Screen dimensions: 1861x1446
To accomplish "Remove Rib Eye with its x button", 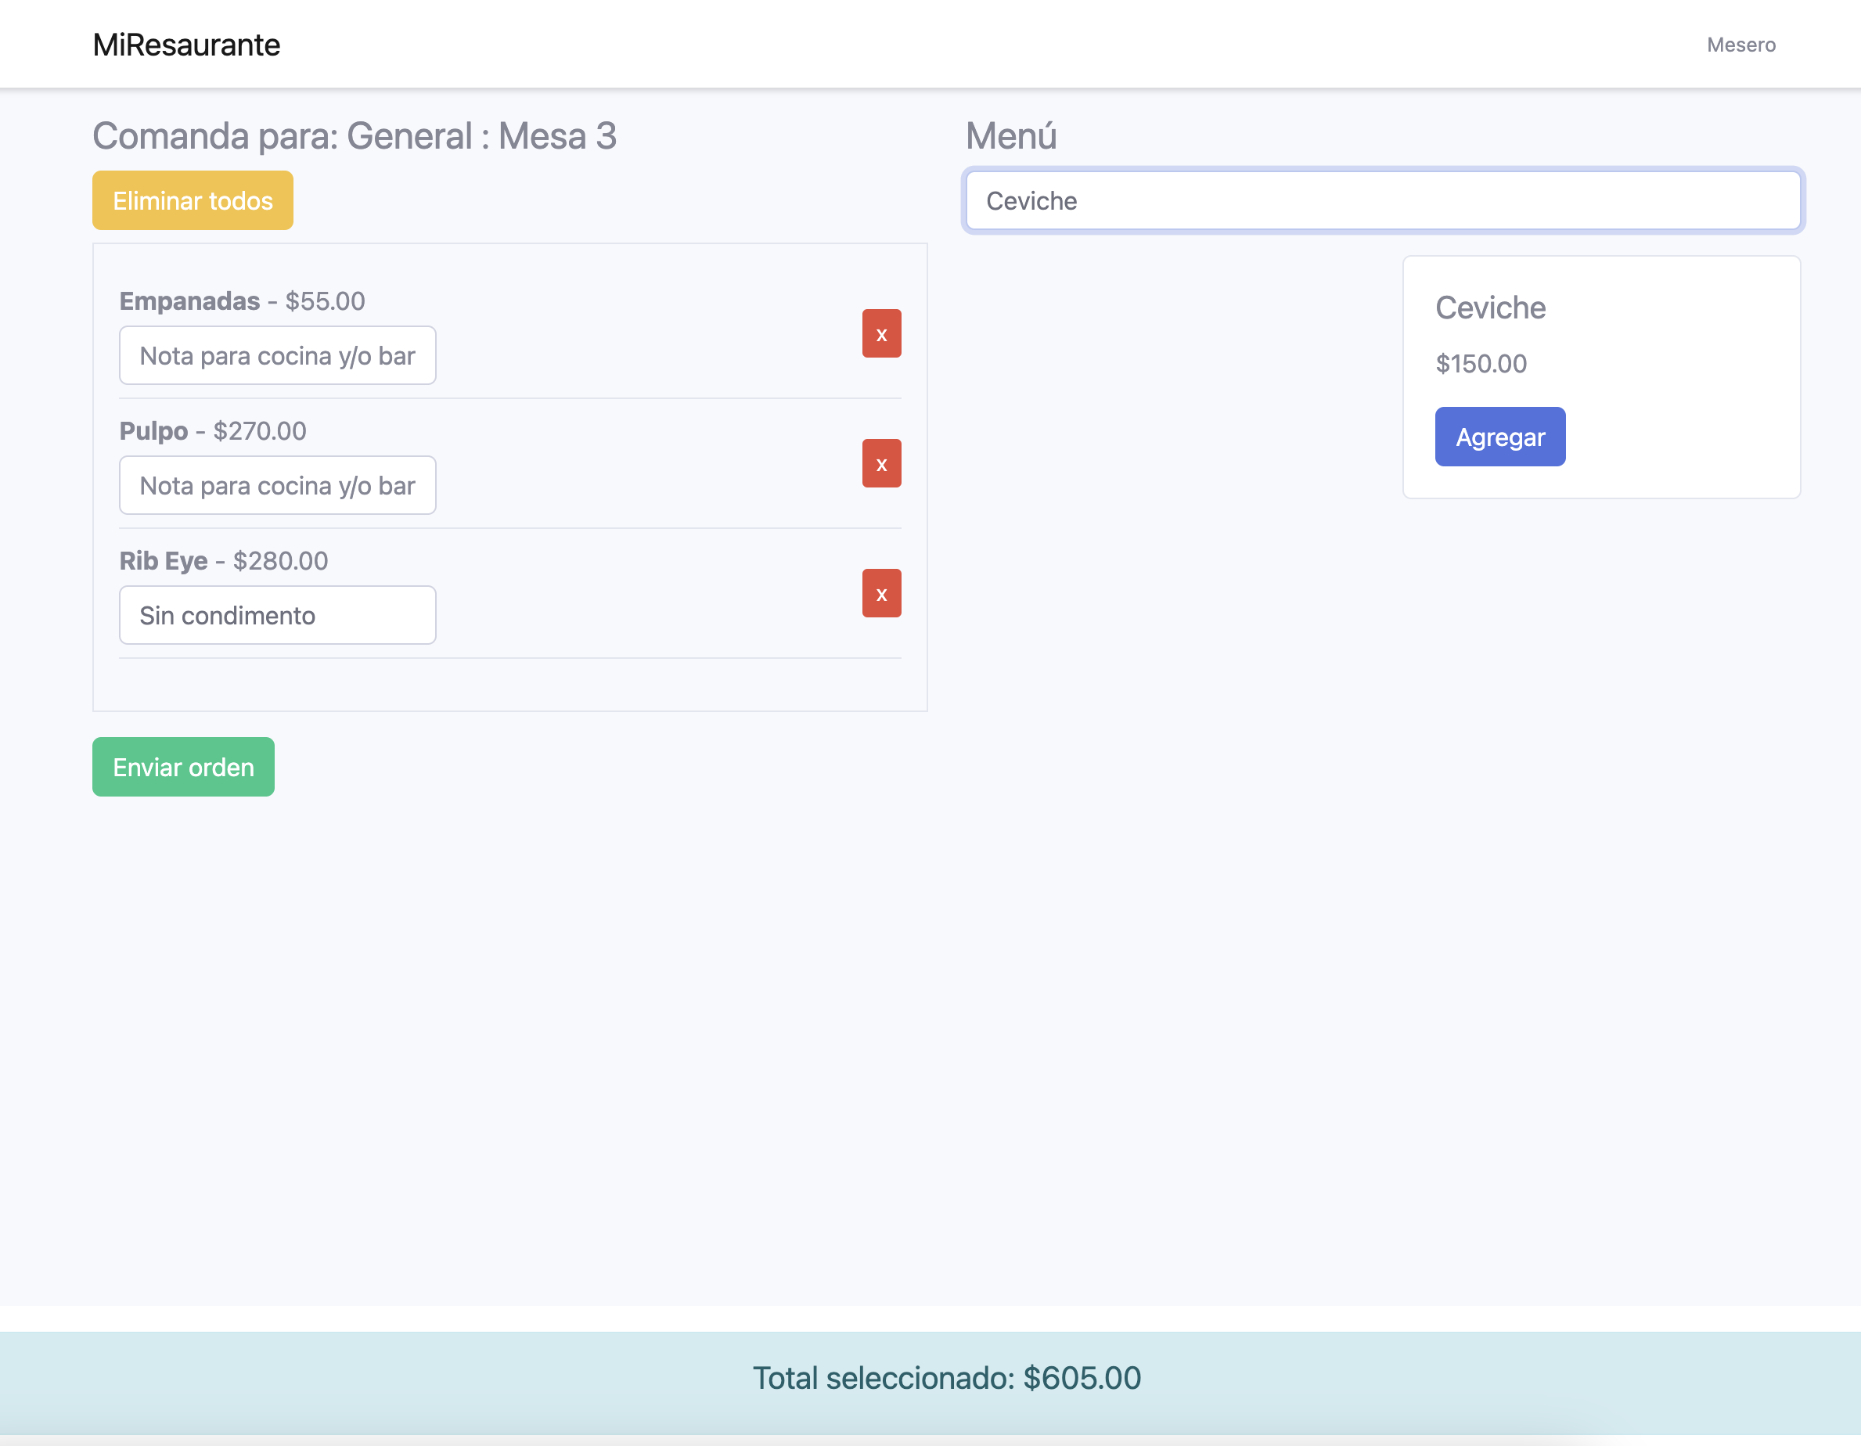I will tap(881, 593).
